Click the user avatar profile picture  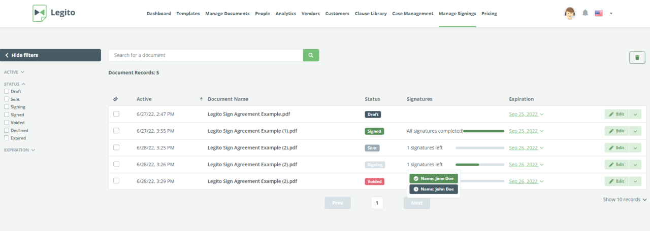[x=570, y=13]
